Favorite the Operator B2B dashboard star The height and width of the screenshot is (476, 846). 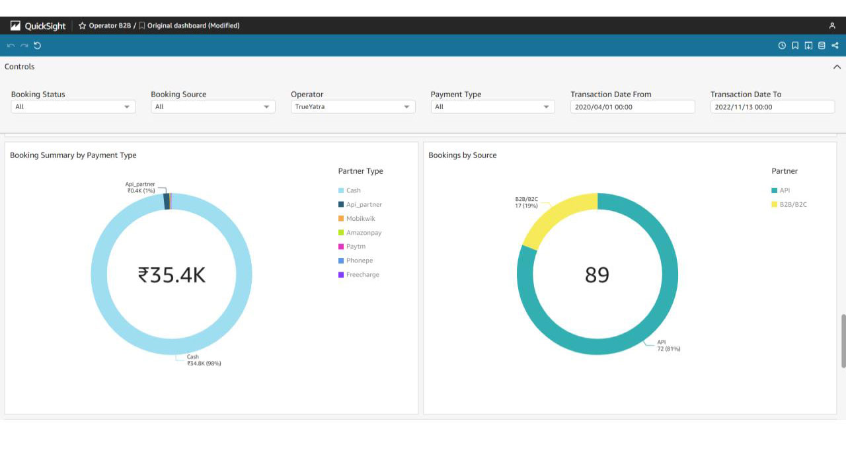(x=83, y=26)
